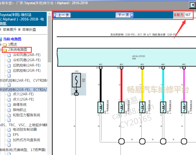Click document icon beside 巡航控制(2AR-FE)

9,65
